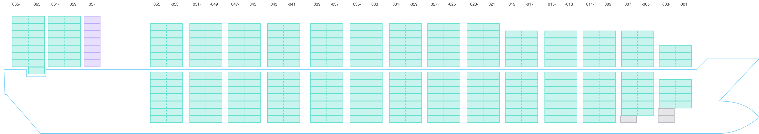This screenshot has width=759, height=134.
Task: Select the purple bay 057 block
Action: tap(92, 41)
